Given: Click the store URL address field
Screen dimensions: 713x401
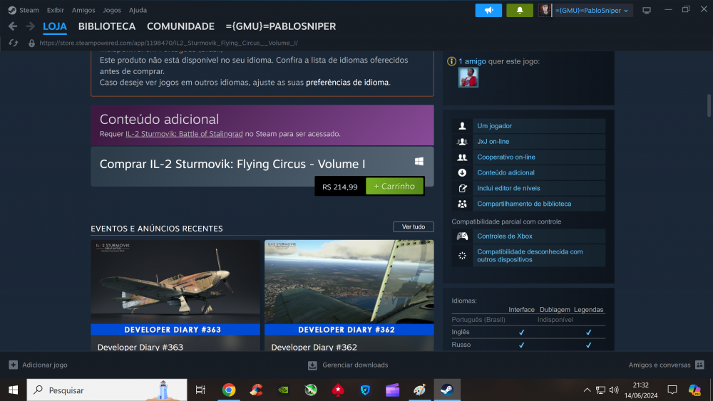Looking at the screenshot, I should tap(169, 43).
